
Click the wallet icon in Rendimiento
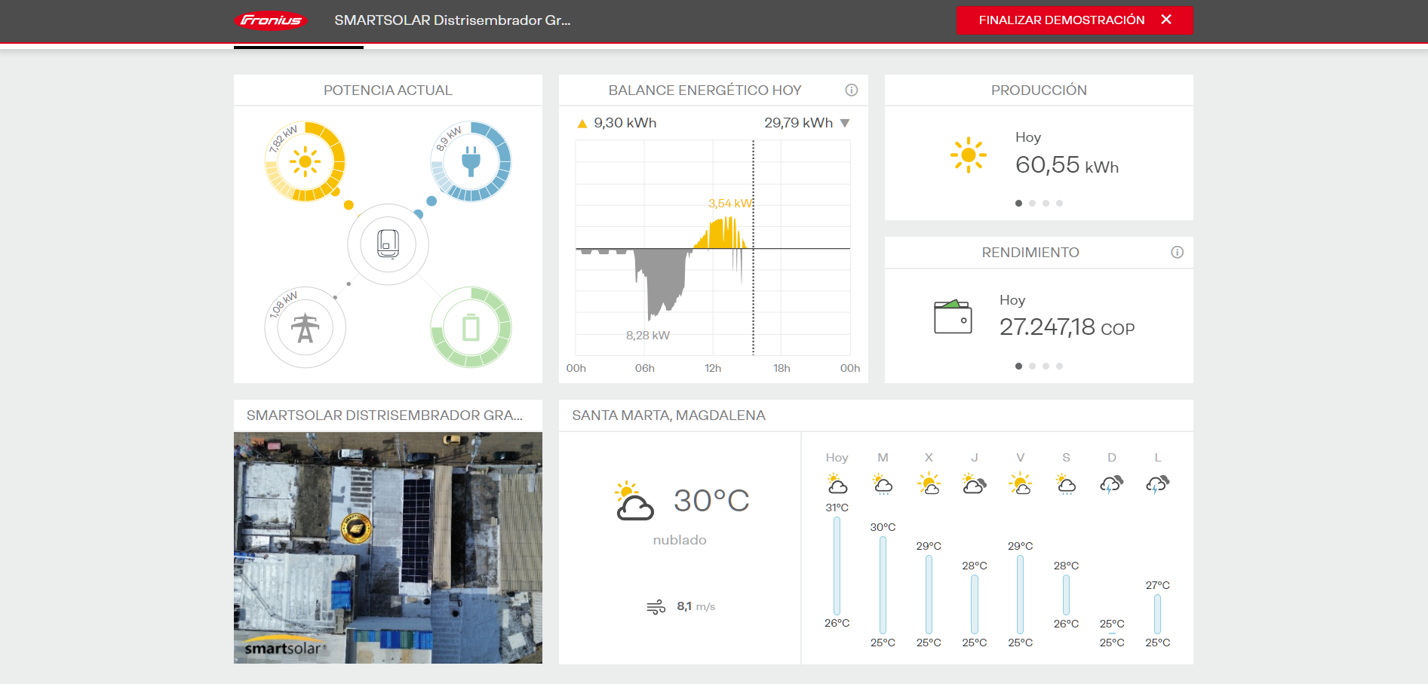point(953,317)
